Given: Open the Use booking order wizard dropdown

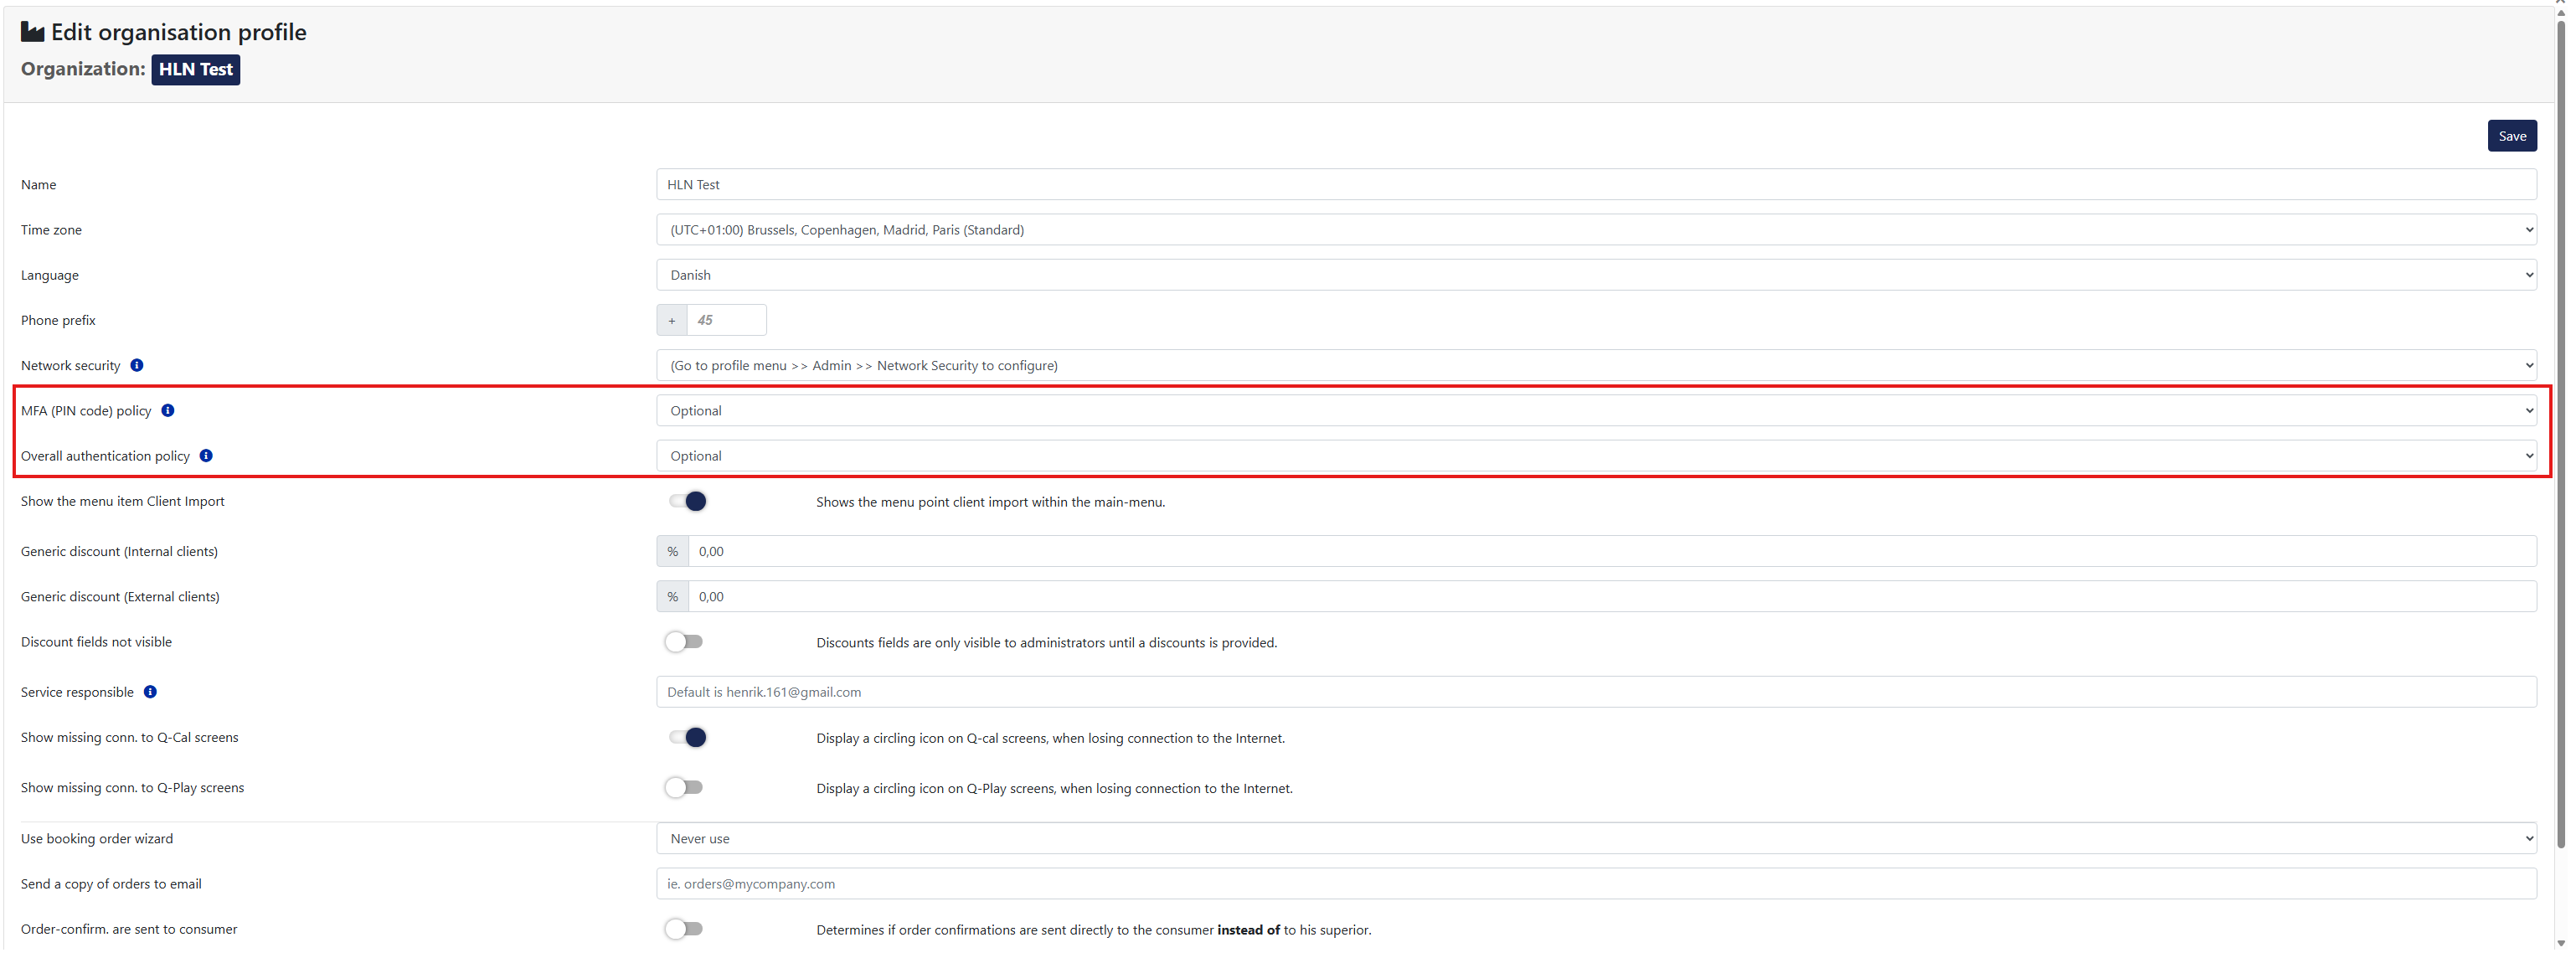Looking at the screenshot, I should (x=1595, y=838).
